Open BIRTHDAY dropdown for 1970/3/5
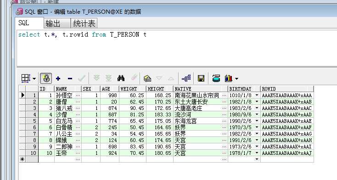 point(257,127)
